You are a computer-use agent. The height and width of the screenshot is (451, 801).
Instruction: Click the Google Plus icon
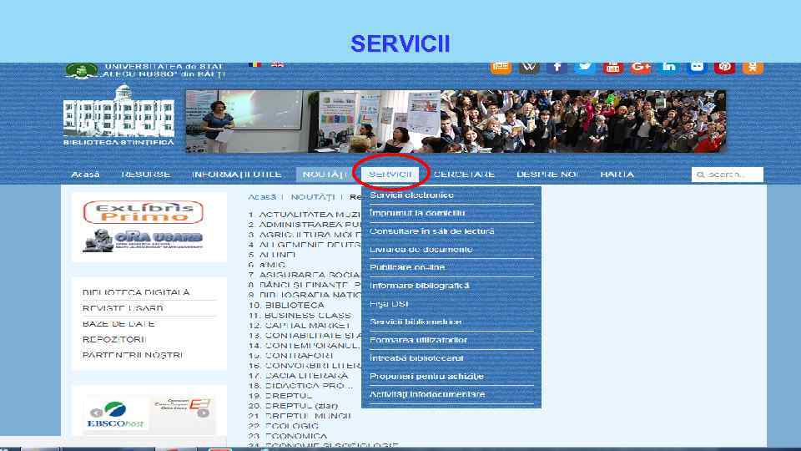pos(641,68)
